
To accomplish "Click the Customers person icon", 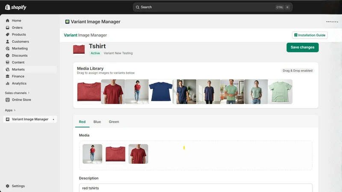I will point(7,41).
